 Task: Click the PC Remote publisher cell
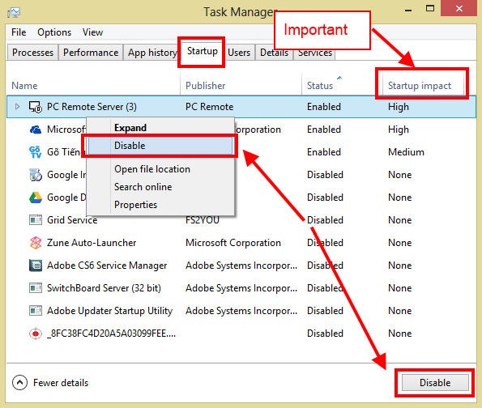coord(209,107)
